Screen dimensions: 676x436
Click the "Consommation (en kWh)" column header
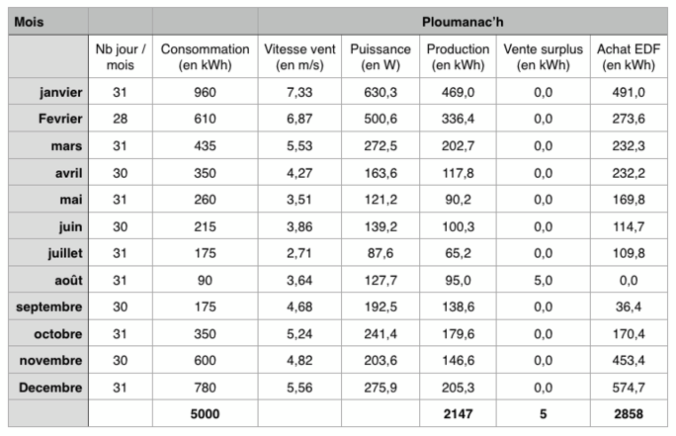tap(205, 57)
